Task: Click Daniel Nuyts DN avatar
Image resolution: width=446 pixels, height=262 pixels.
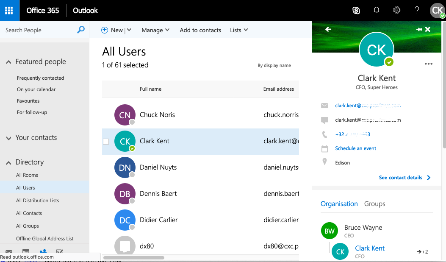Action: (125, 167)
